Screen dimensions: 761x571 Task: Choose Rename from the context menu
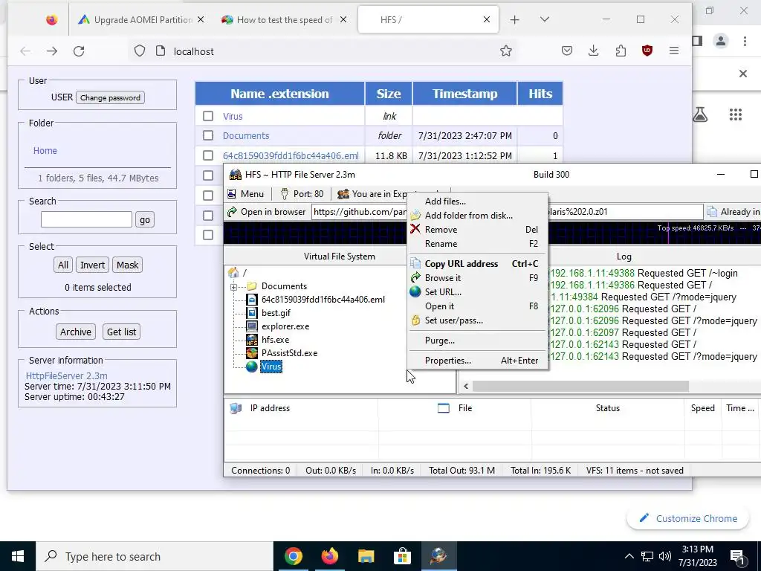pyautogui.click(x=478, y=243)
